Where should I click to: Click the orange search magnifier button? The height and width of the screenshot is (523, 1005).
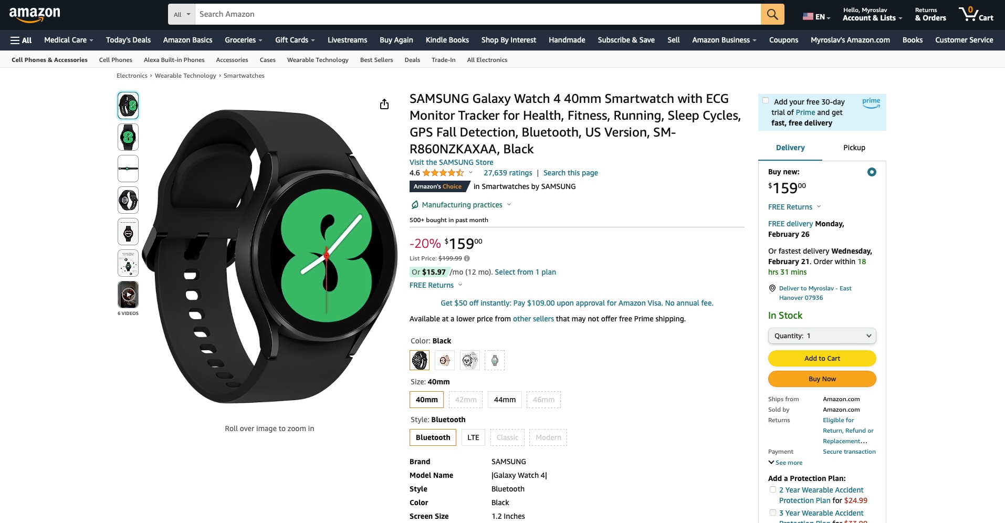point(772,14)
